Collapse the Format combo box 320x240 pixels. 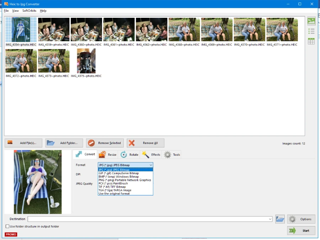(151, 165)
